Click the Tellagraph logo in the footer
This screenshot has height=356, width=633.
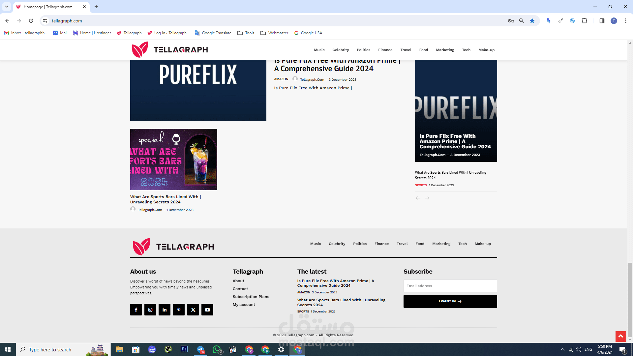tap(173, 247)
